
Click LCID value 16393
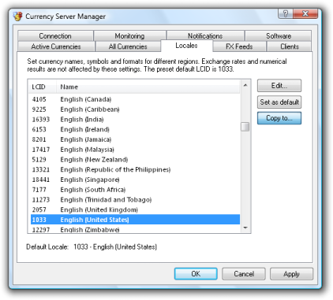41,119
